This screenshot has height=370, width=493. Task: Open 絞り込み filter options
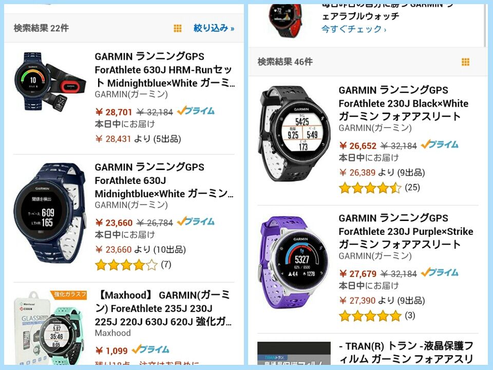tap(214, 28)
